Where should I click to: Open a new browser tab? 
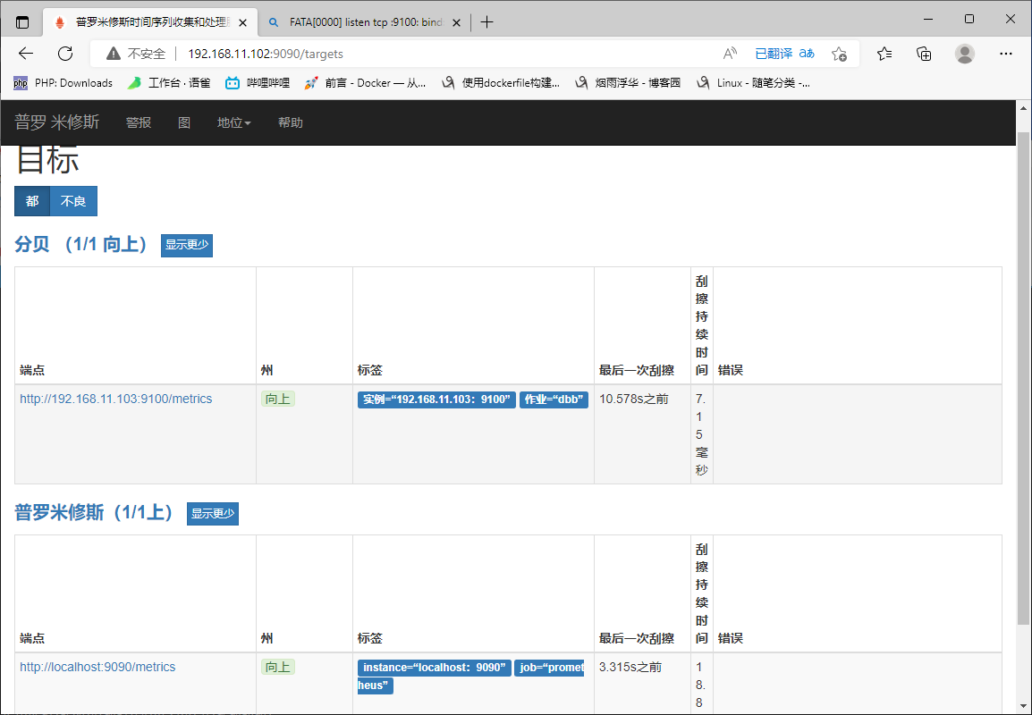[487, 22]
